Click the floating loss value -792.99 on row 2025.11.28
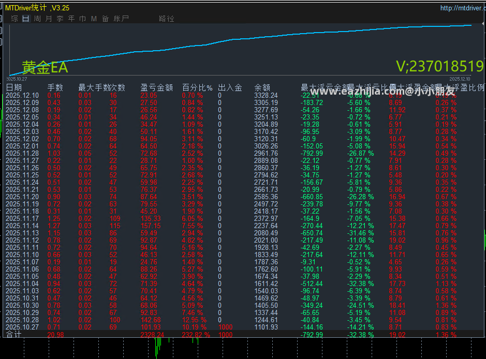The height and width of the screenshot is (359, 486). (x=312, y=153)
